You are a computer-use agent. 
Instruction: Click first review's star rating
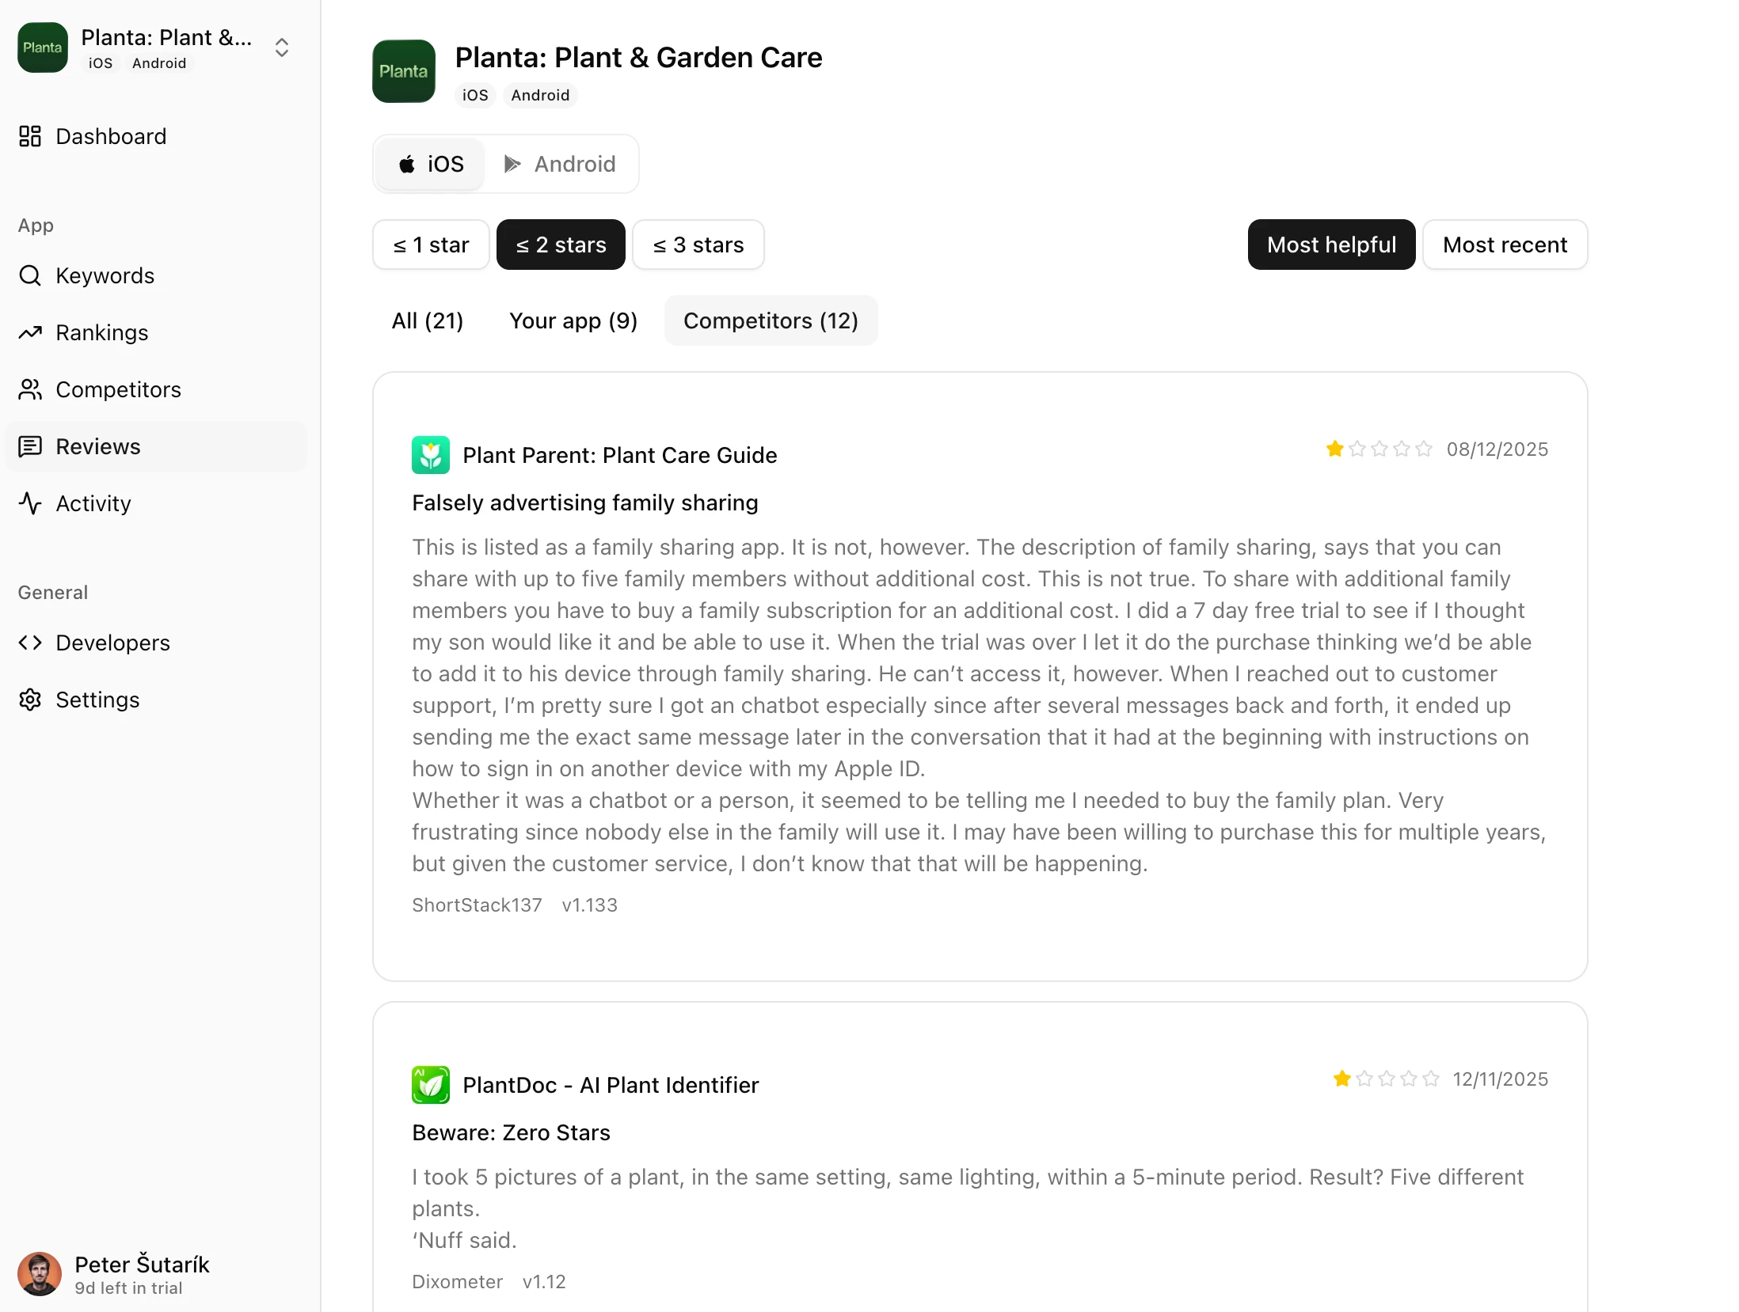(1379, 449)
